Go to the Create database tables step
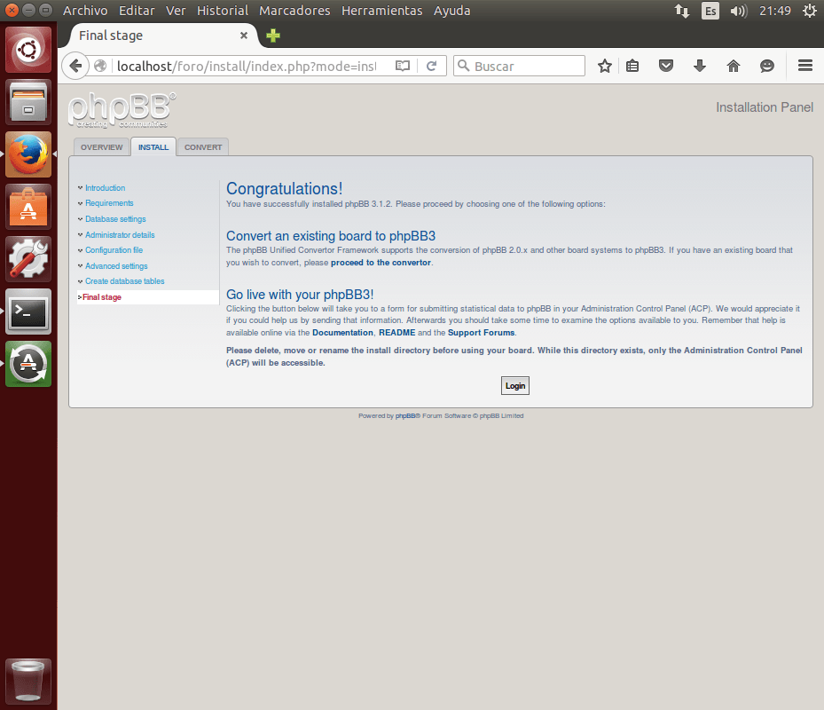Image resolution: width=824 pixels, height=710 pixels. 124,281
